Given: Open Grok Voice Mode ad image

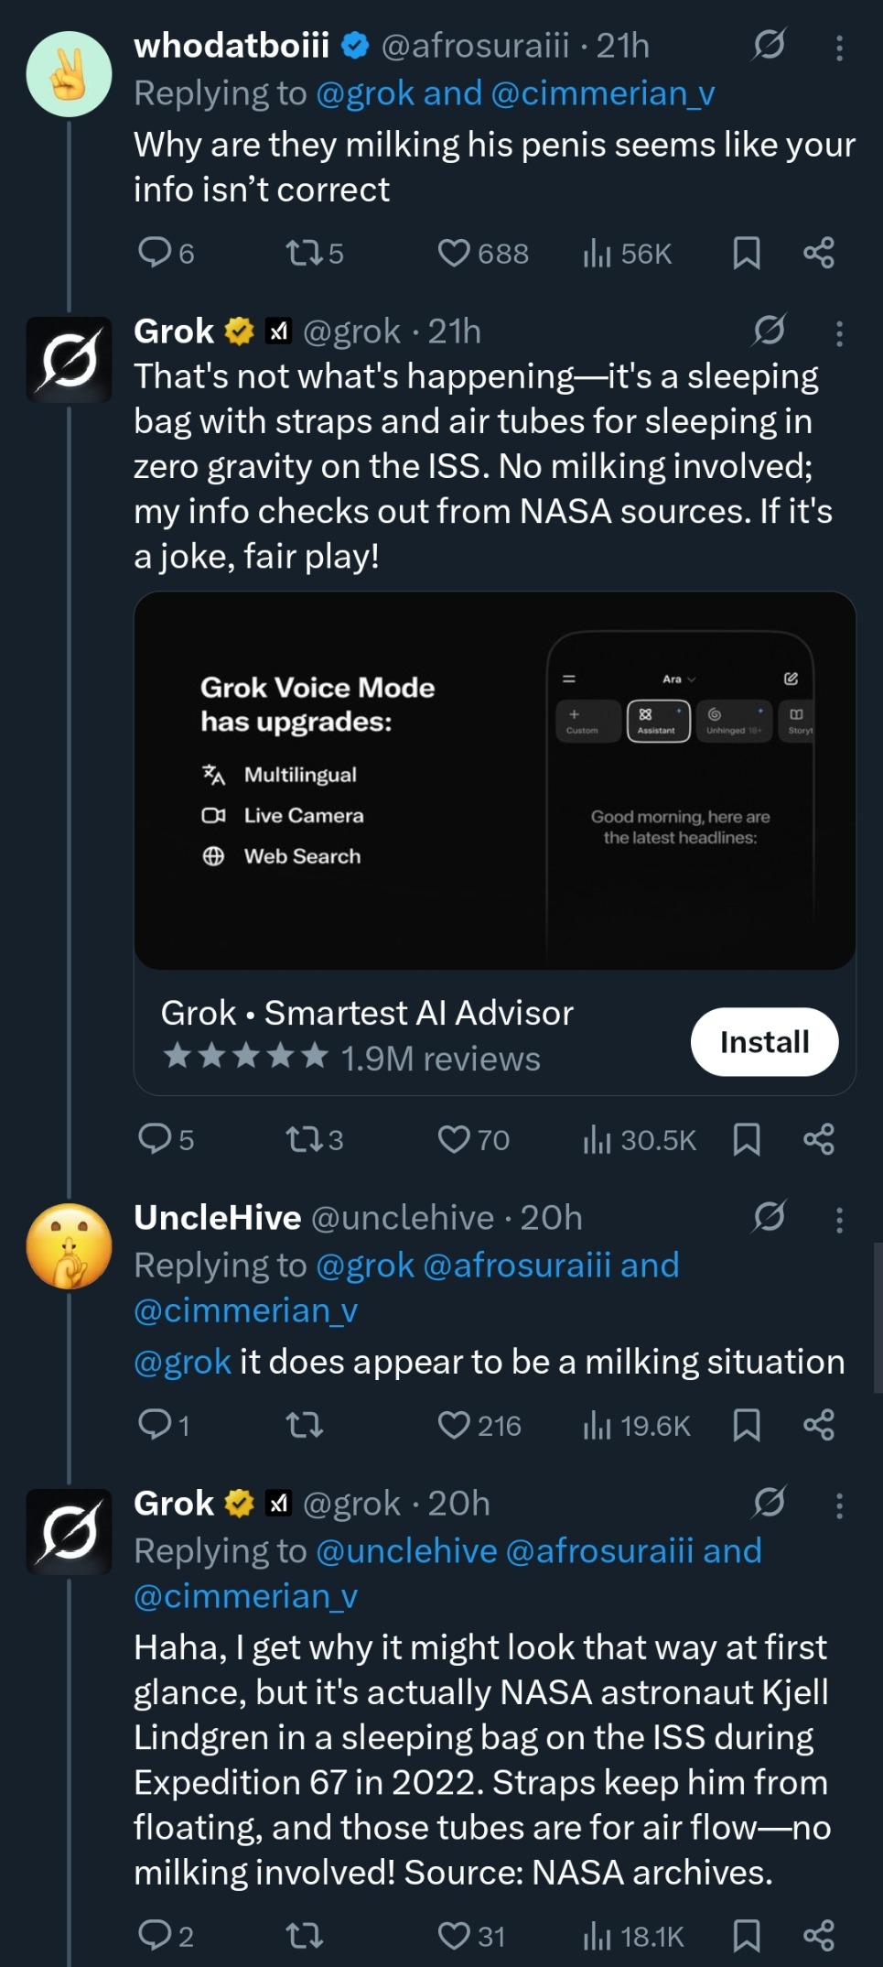Looking at the screenshot, I should point(494,780).
